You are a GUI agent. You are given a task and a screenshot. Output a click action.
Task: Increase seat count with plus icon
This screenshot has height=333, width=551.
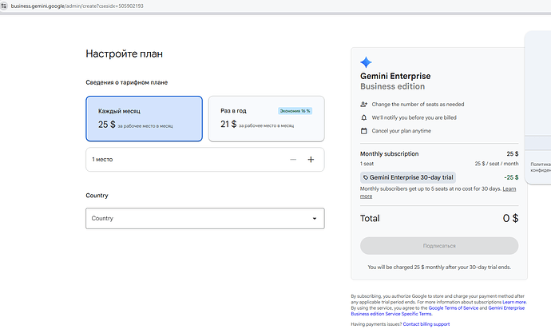pyautogui.click(x=311, y=160)
